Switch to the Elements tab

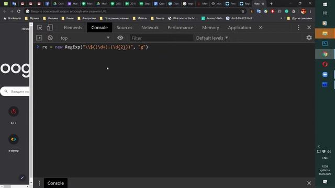(73, 28)
